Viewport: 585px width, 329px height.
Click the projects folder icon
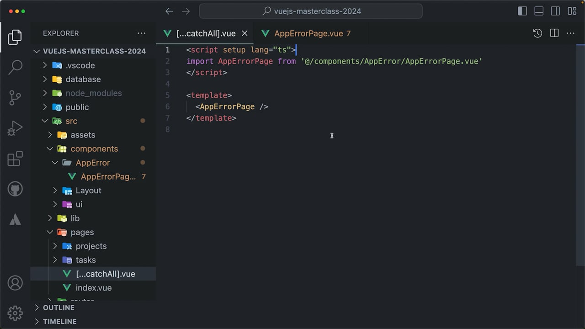coord(67,246)
